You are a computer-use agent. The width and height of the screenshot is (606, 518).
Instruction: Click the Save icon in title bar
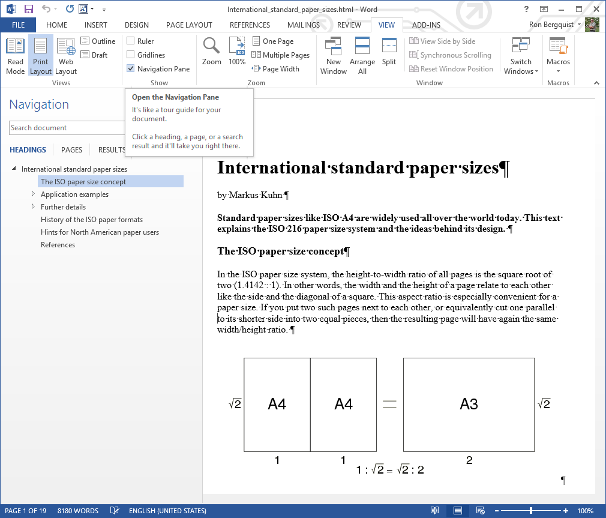coord(28,9)
